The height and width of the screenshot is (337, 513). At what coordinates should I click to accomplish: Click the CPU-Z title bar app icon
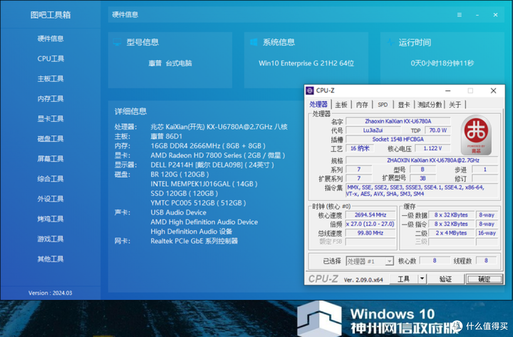[x=310, y=91]
